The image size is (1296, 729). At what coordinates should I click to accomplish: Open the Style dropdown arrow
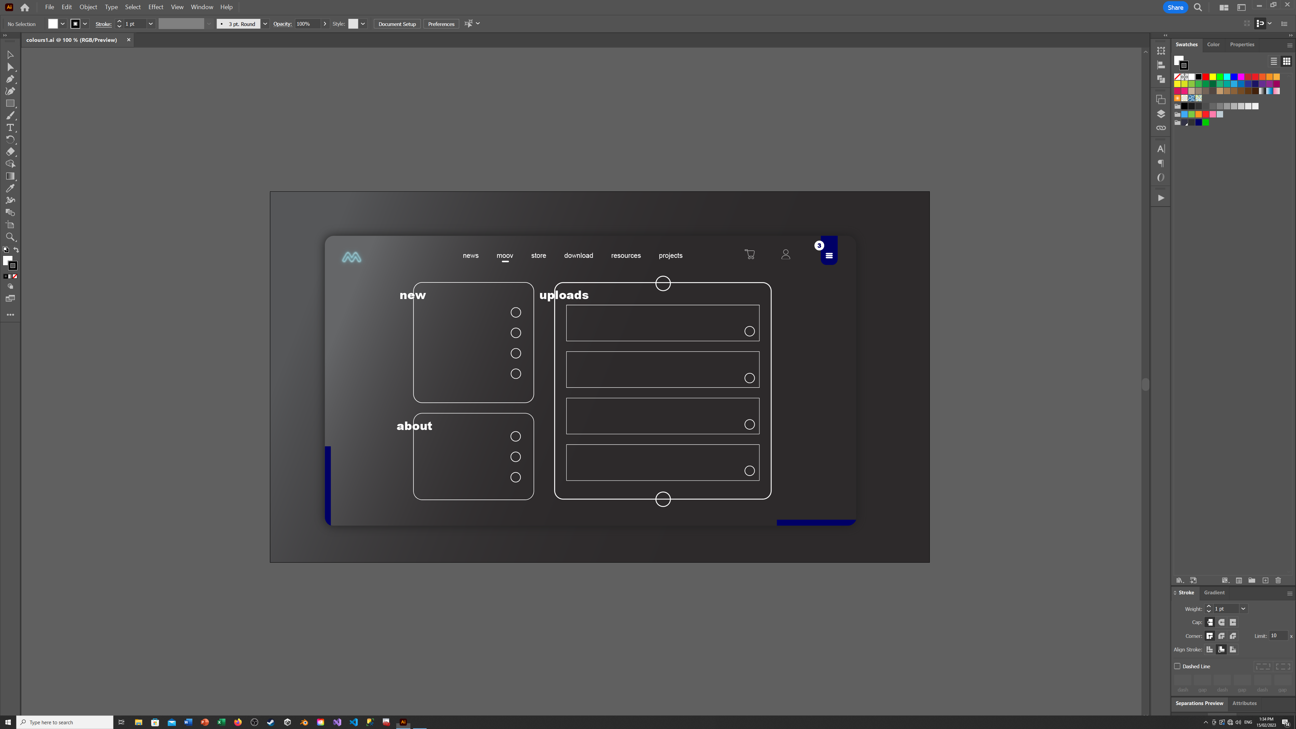[x=363, y=24]
